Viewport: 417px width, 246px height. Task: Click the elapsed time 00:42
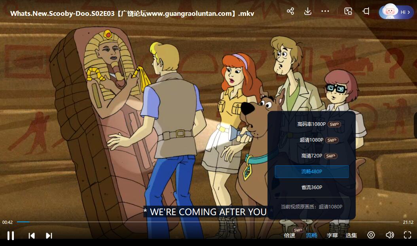click(x=8, y=222)
